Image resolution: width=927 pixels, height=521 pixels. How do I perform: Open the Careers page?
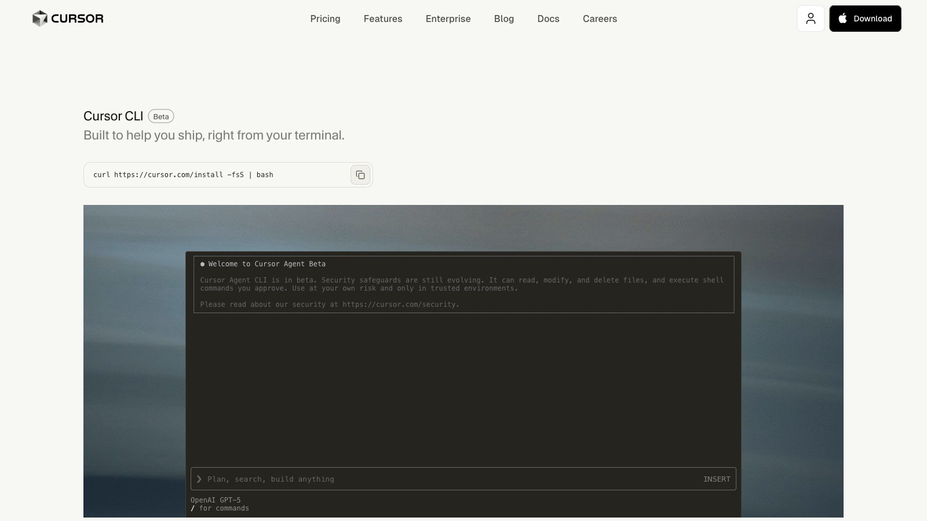click(x=600, y=19)
